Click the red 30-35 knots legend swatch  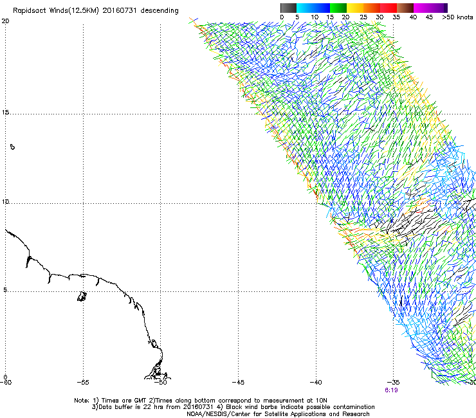tap(389, 8)
